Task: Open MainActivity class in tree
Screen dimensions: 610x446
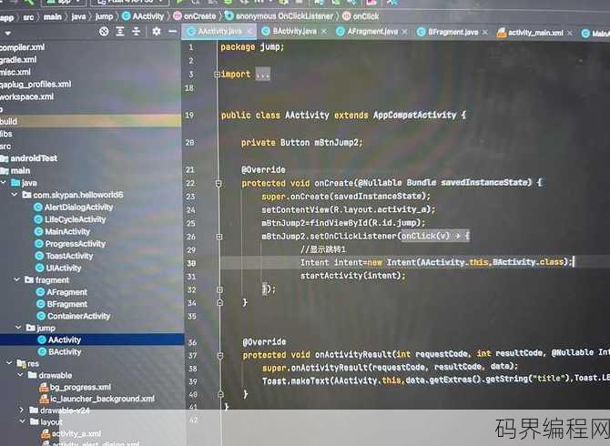Action: point(63,232)
